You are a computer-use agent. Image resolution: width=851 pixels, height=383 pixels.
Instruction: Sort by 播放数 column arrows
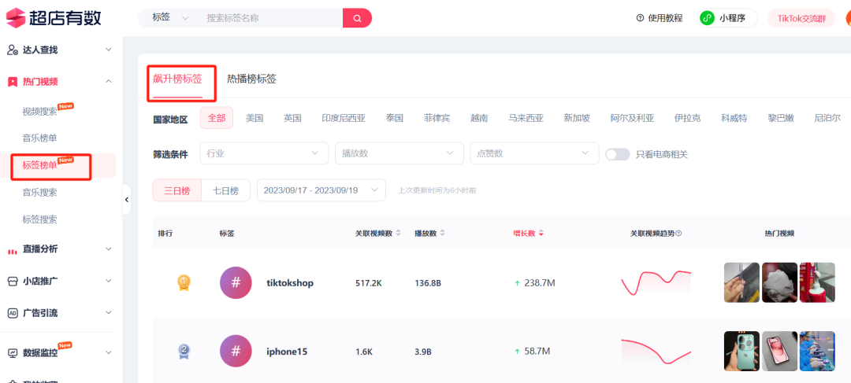pyautogui.click(x=442, y=233)
